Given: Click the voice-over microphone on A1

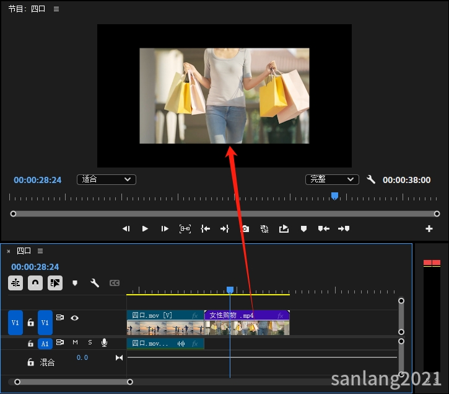Looking at the screenshot, I should tap(104, 343).
